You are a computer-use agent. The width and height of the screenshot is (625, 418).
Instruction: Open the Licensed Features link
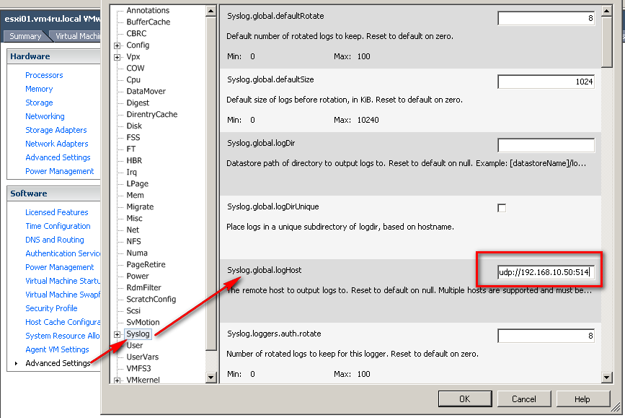pyautogui.click(x=57, y=212)
